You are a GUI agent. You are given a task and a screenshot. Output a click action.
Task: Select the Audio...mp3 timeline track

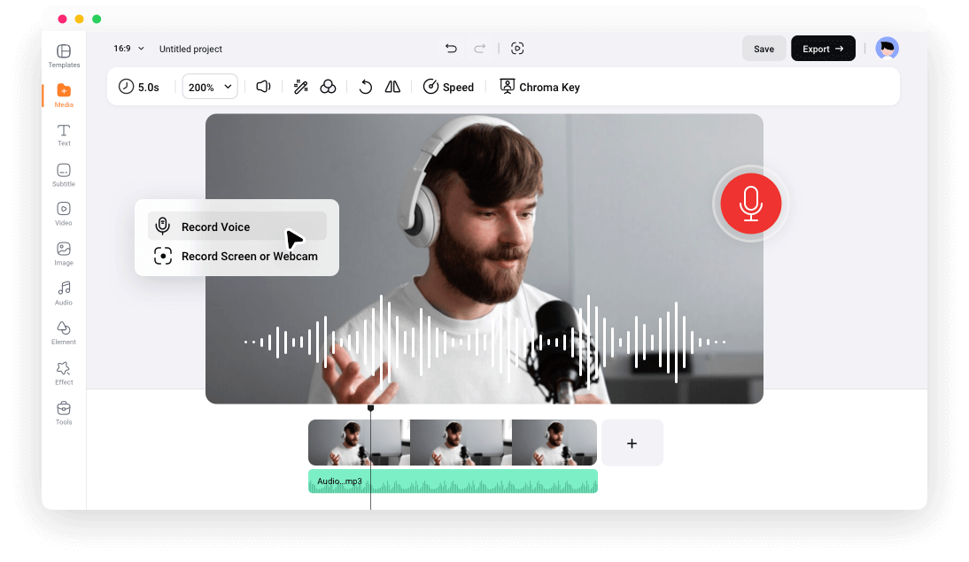coord(453,481)
